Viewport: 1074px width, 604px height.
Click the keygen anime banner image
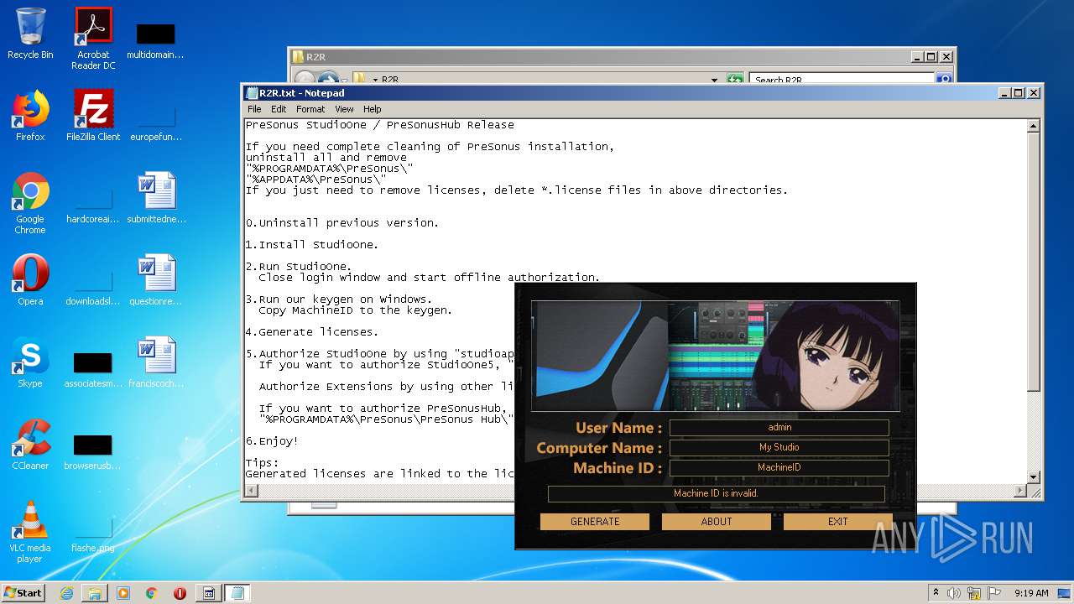pos(716,356)
